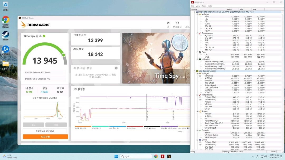Show hidden tray icons chevron

click(253, 156)
